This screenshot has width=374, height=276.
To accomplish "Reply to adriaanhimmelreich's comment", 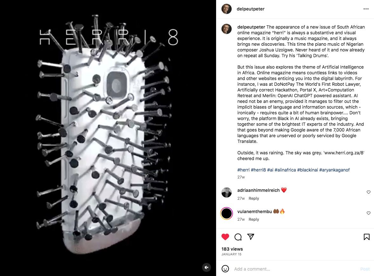I will (254, 198).
